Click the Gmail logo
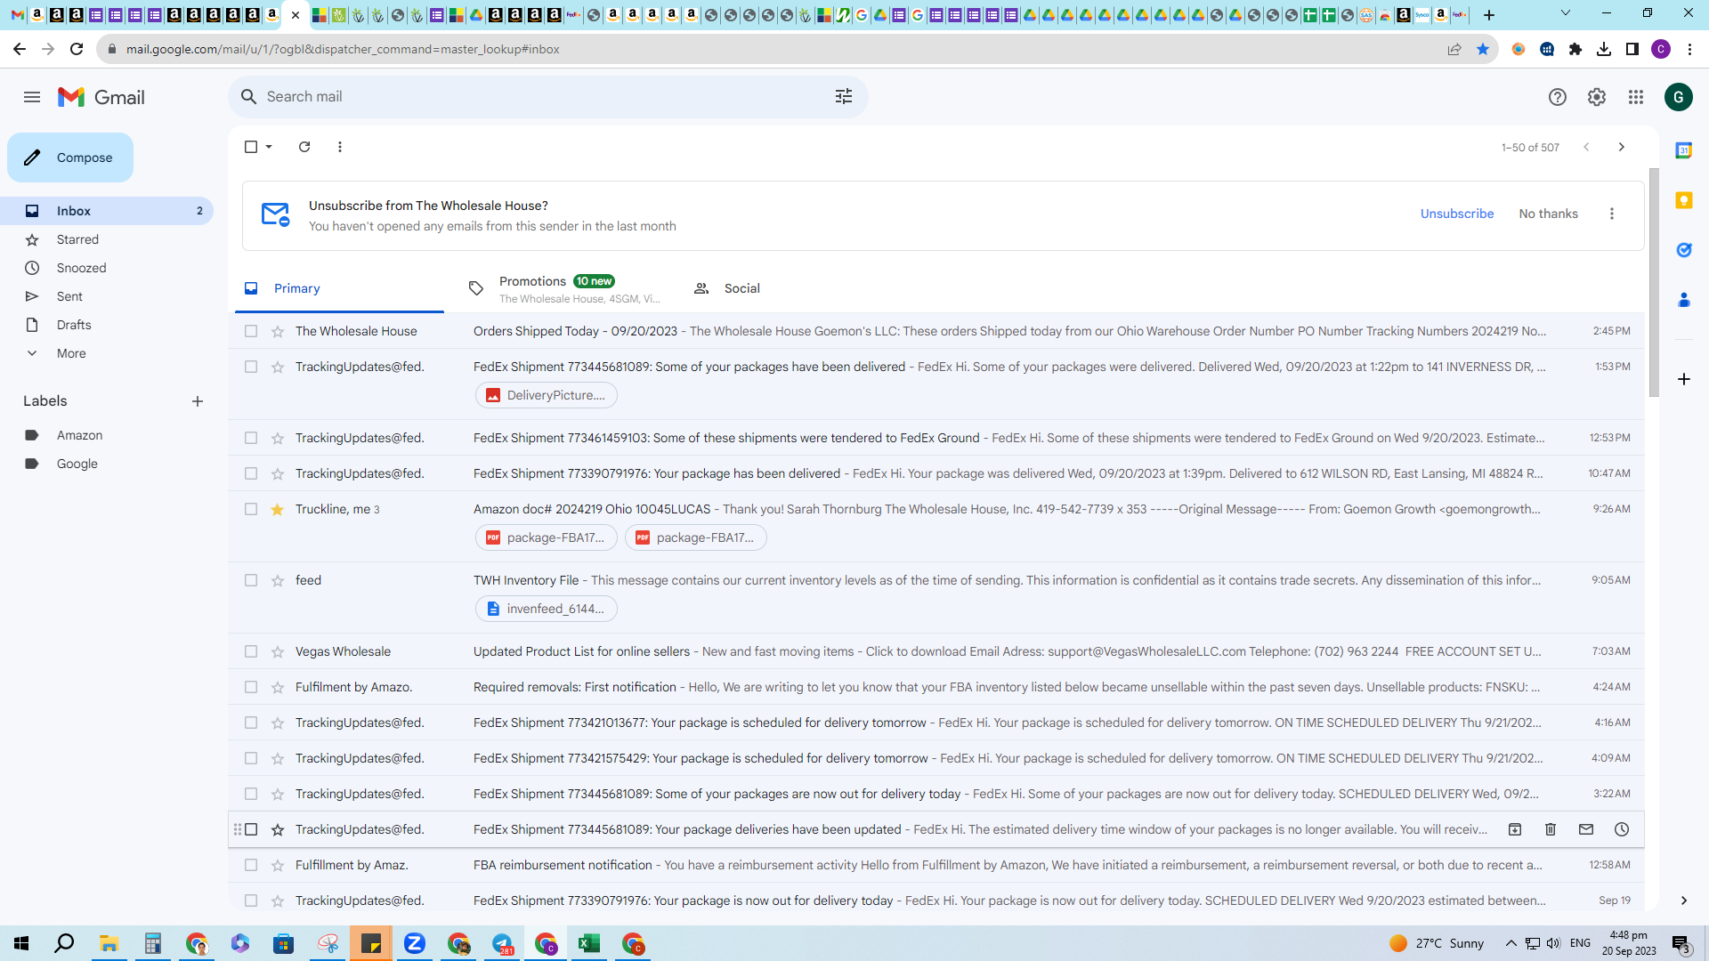Image resolution: width=1709 pixels, height=961 pixels. 101,97
